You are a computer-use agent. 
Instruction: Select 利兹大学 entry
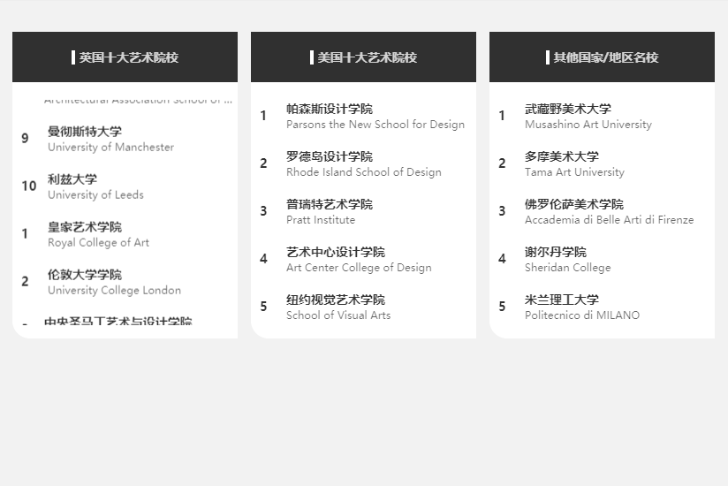coord(72,179)
